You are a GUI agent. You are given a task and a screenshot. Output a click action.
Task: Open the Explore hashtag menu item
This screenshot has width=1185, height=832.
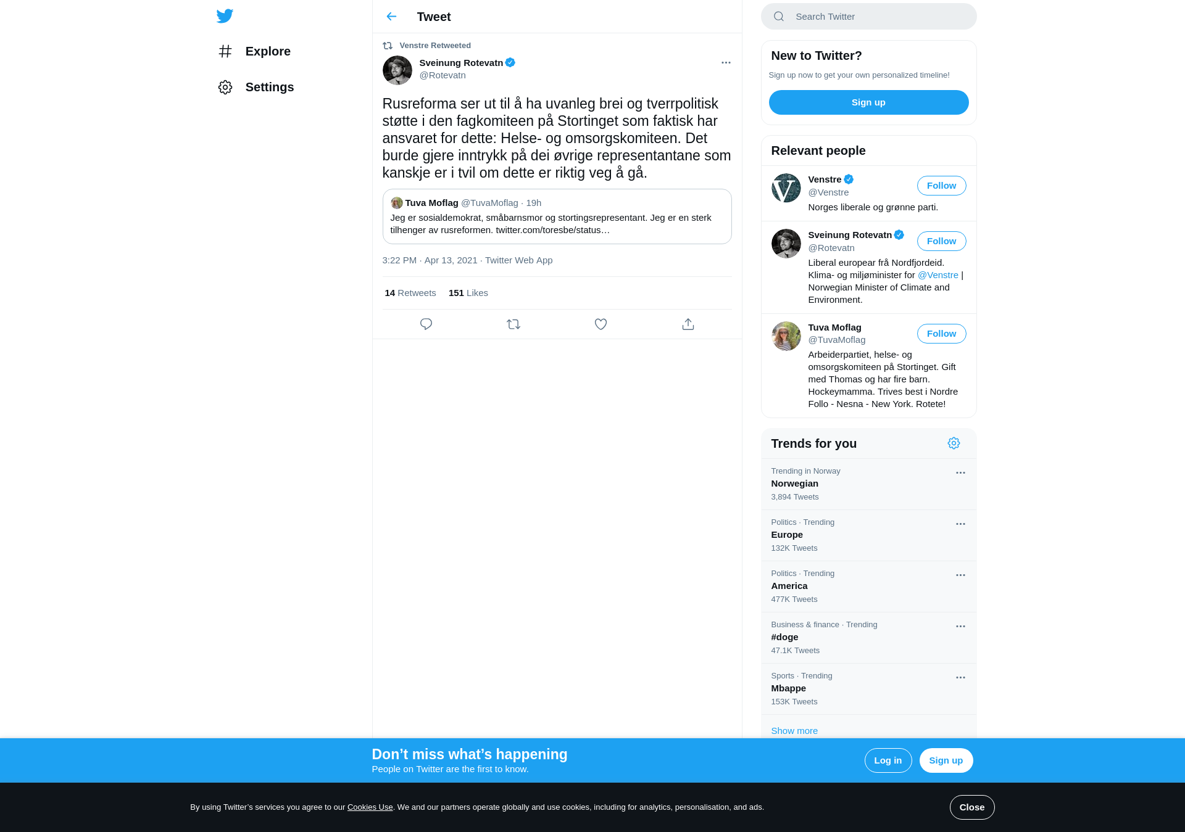pos(254,51)
